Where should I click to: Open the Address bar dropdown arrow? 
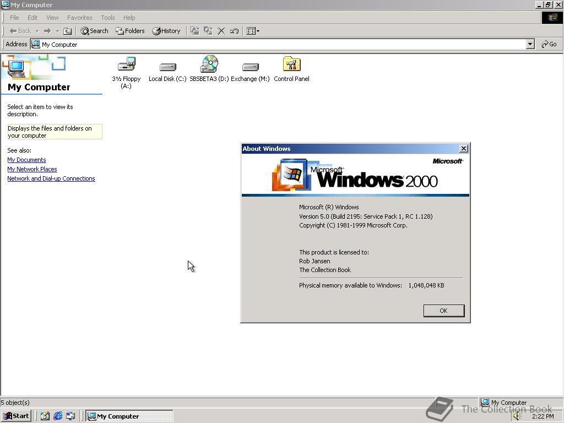(530, 44)
